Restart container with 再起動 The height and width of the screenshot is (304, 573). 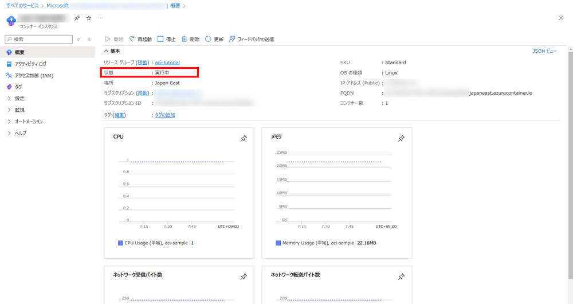140,39
